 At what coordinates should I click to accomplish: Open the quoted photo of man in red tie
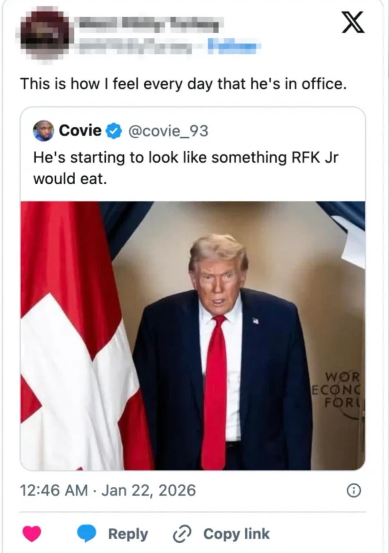pyautogui.click(x=193, y=335)
